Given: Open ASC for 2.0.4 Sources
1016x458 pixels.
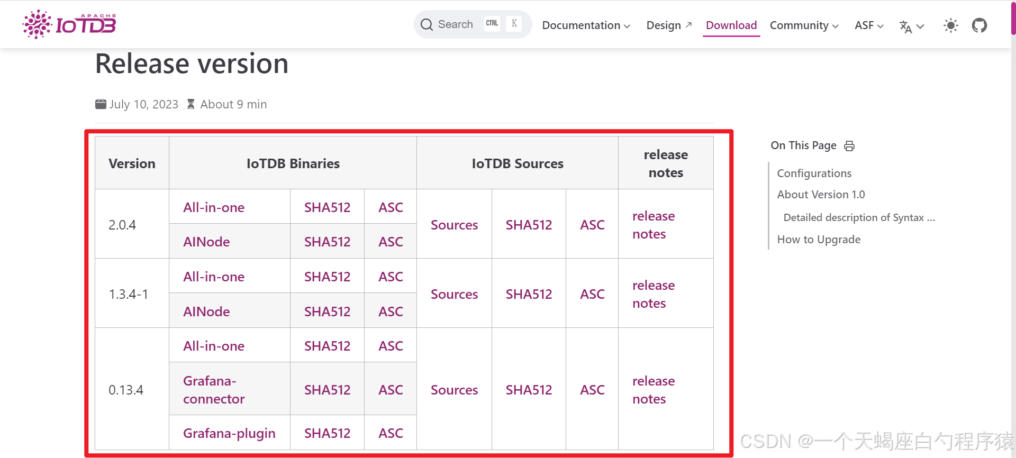Looking at the screenshot, I should [x=592, y=225].
